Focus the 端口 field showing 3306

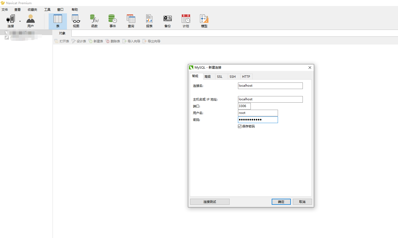click(244, 106)
